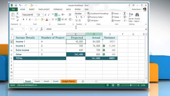Select the Format Painter brush
This screenshot has height=96, width=170.
(x=17, y=20)
